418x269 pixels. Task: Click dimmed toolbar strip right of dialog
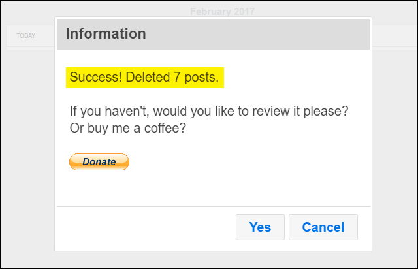394,37
